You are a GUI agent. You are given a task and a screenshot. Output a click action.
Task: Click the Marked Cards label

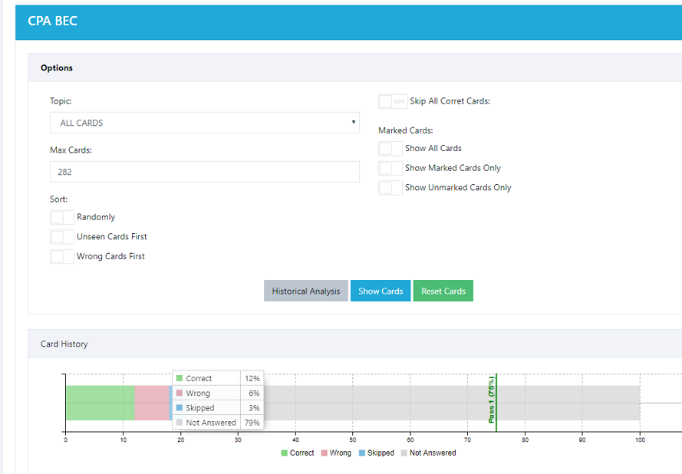coord(406,130)
